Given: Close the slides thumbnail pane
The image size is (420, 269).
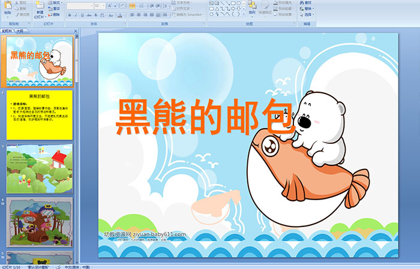Looking at the screenshot, I should (76, 31).
